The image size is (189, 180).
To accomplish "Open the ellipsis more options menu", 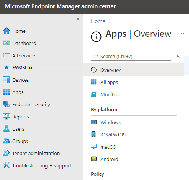I will (x=183, y=34).
